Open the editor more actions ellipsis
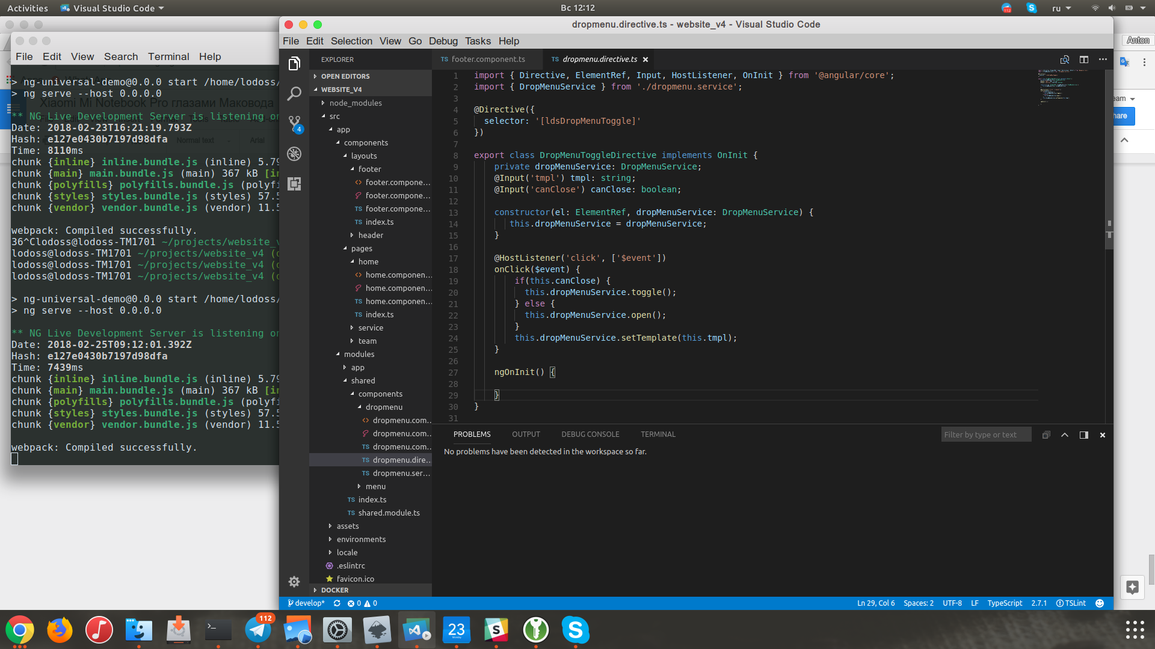 click(1103, 59)
